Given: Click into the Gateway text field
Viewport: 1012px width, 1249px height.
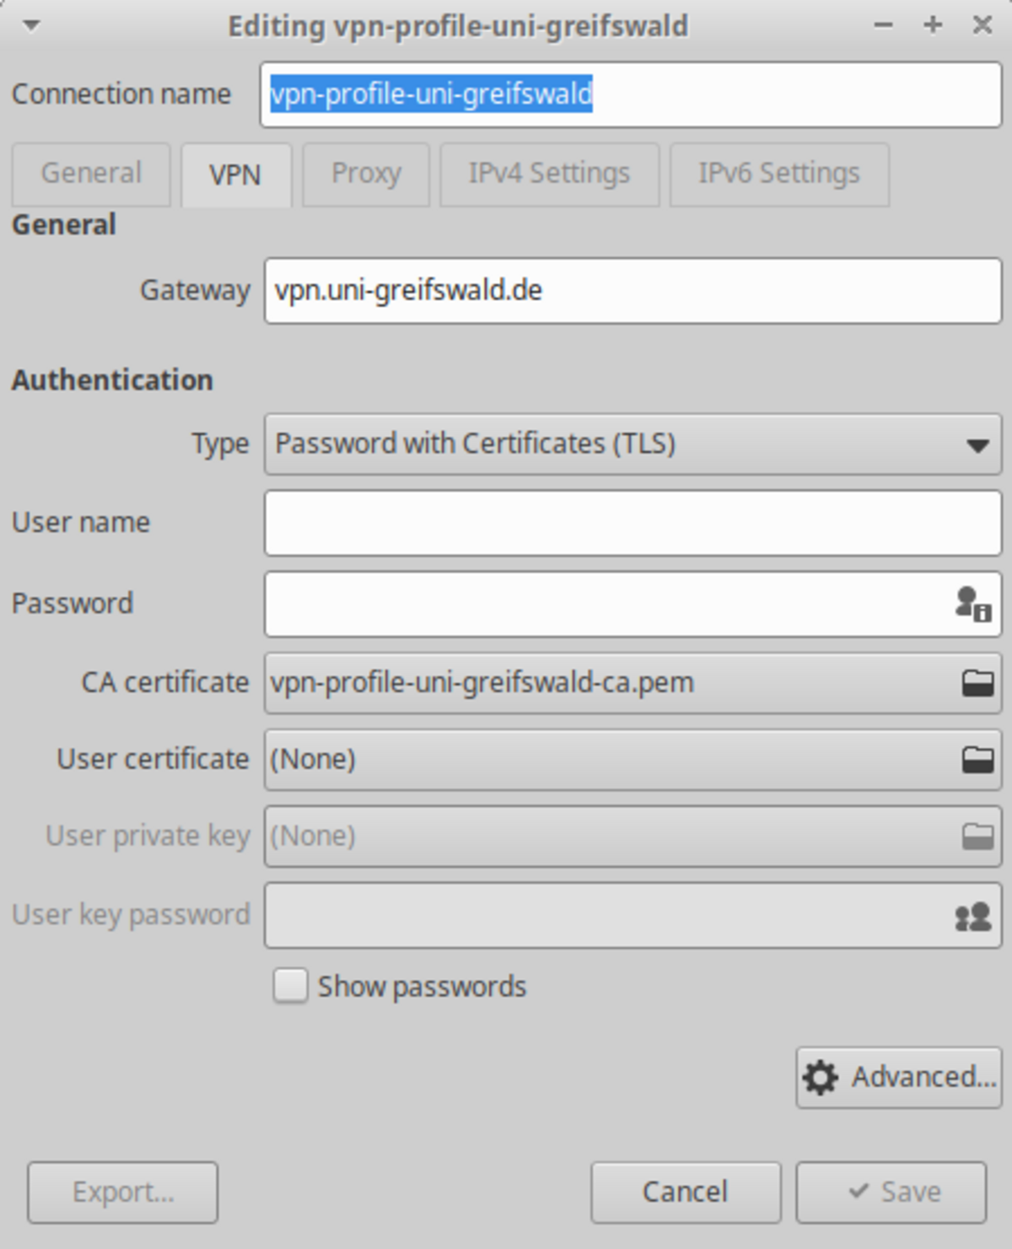Looking at the screenshot, I should pyautogui.click(x=632, y=291).
